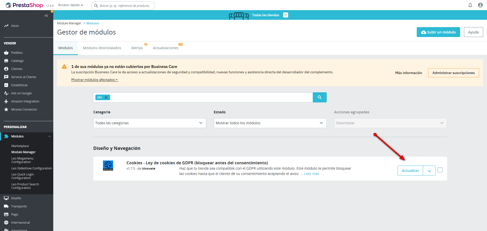Click the Clientes person icon
Viewport: 487px width, 231px height.
6,69
